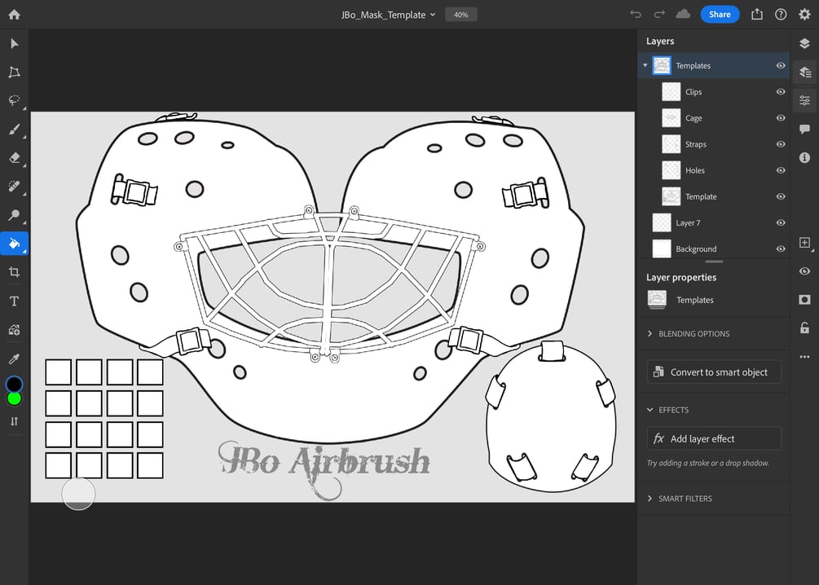Click the foreground color swatch
This screenshot has width=819, height=585.
[14, 383]
